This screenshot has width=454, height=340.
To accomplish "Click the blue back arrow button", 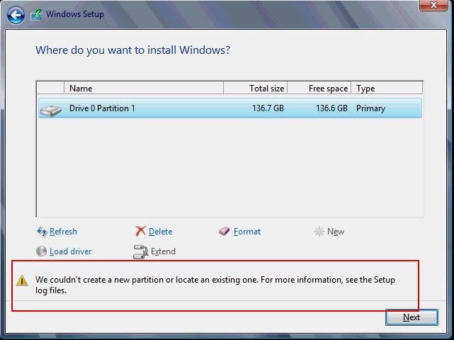I will point(16,15).
